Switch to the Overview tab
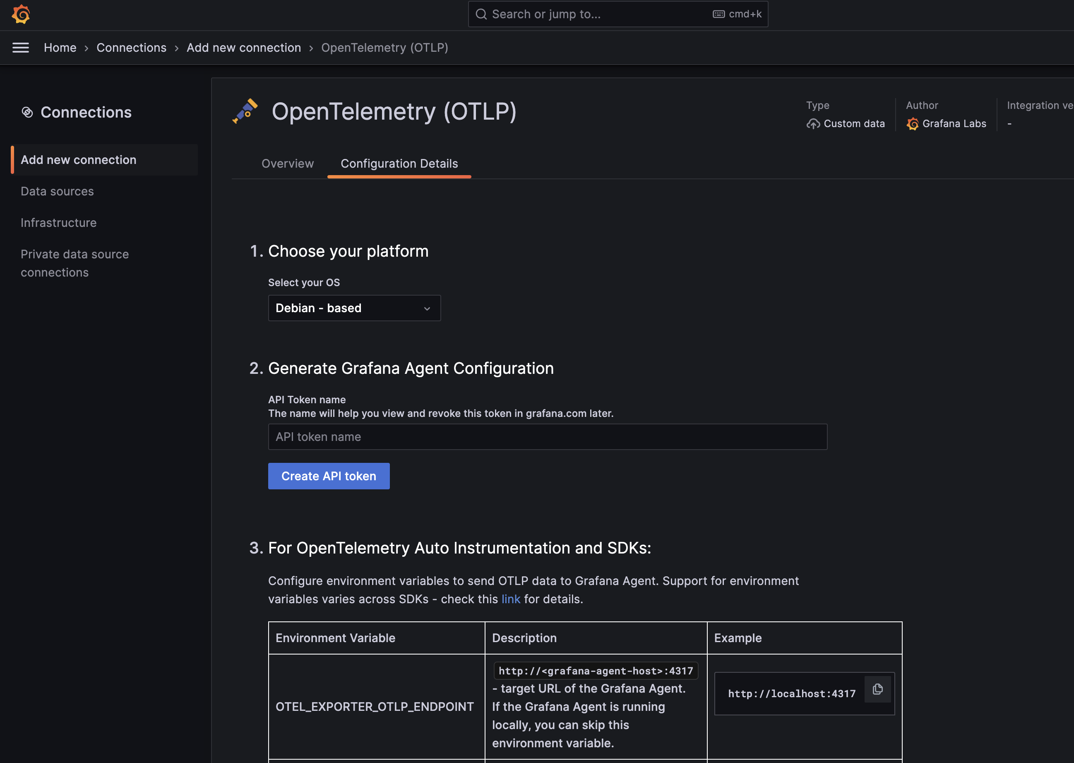This screenshot has height=763, width=1074. point(287,164)
